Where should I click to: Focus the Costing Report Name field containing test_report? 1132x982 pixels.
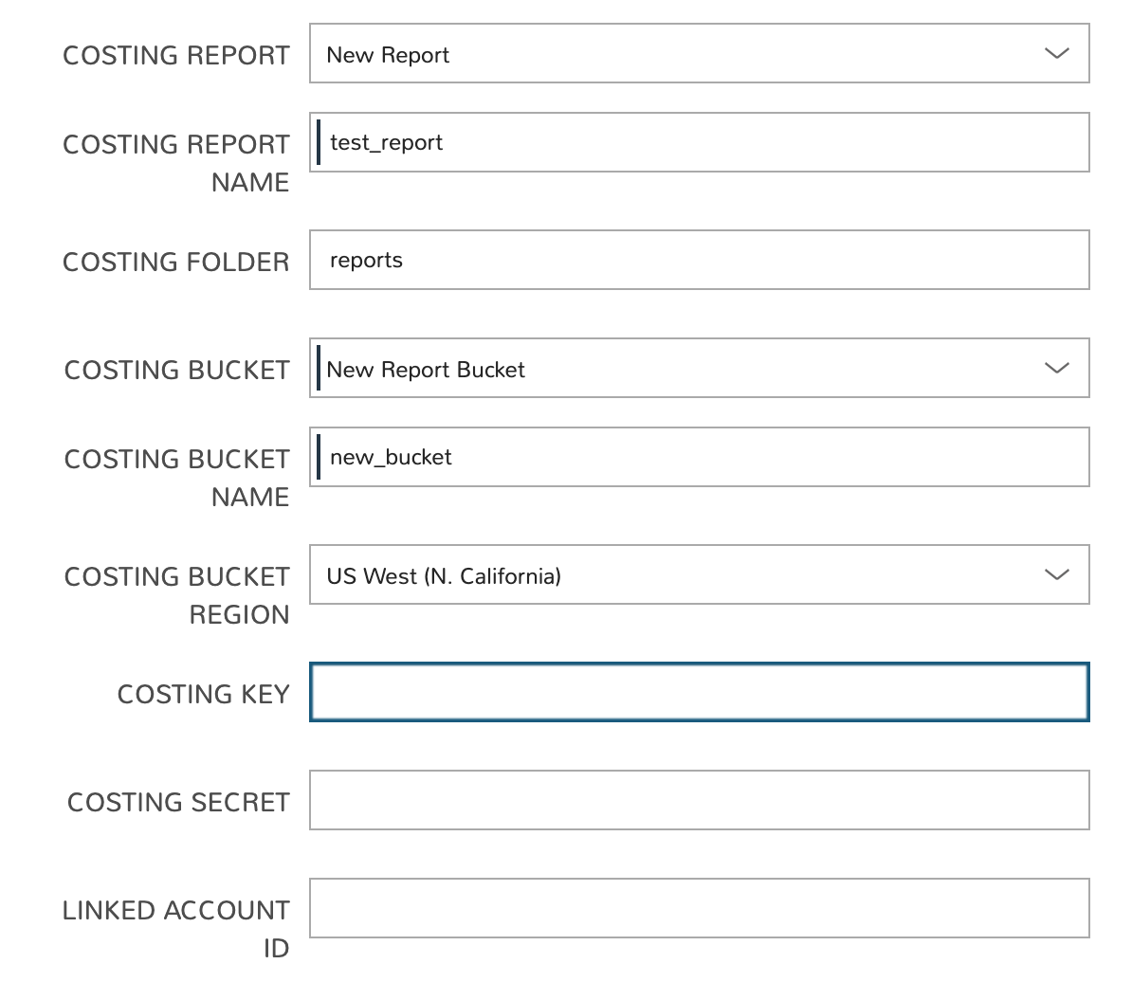tap(700, 143)
